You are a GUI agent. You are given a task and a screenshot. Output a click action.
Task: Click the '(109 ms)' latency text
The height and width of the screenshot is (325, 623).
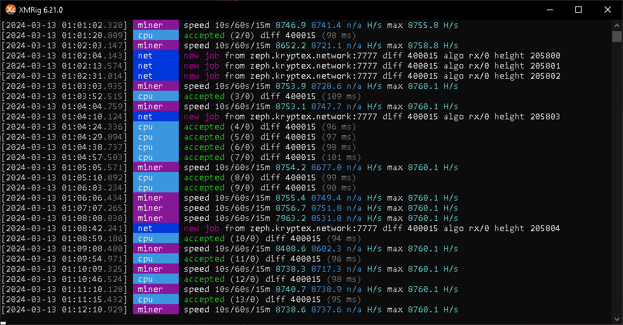click(x=341, y=96)
